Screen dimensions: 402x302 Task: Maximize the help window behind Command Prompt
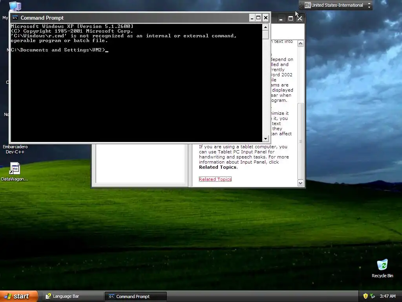coord(291,18)
